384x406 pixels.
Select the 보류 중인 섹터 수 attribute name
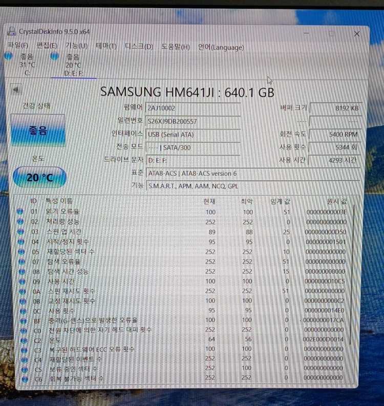73,369
